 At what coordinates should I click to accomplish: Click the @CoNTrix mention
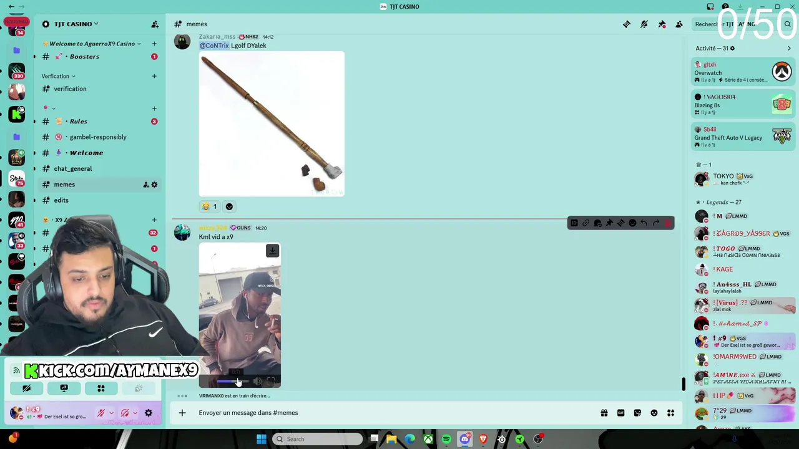coord(214,46)
